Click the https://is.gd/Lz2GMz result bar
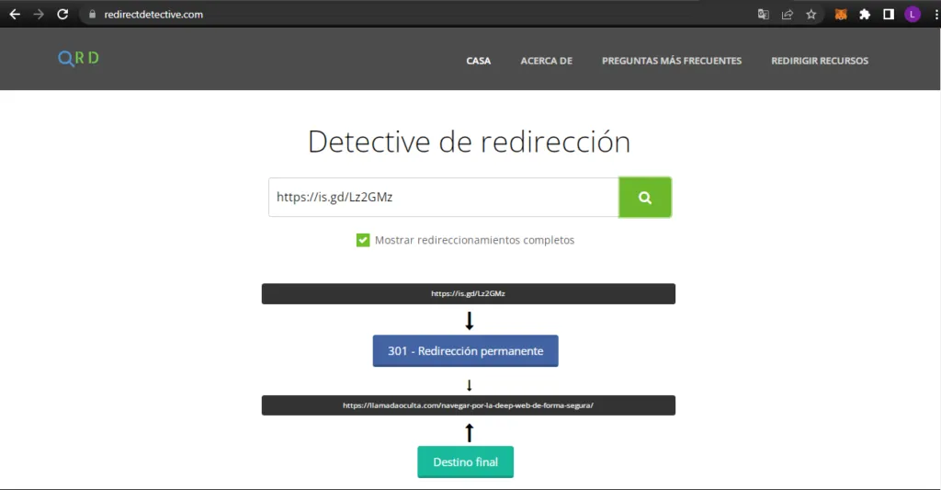This screenshot has height=490, width=941. (x=469, y=293)
